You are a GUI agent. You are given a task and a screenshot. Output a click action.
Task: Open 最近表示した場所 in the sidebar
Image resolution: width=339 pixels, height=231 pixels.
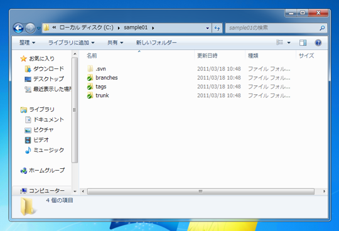coord(52,89)
